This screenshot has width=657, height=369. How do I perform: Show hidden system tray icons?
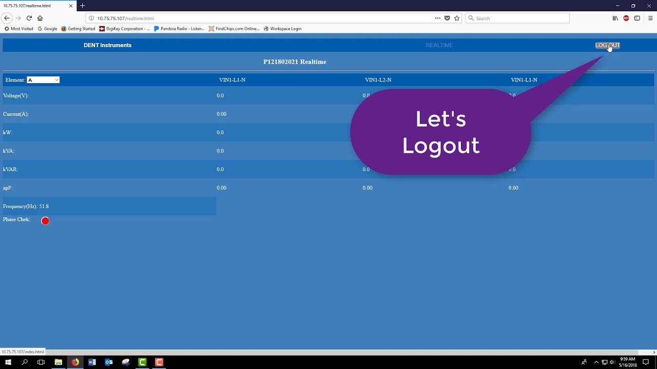click(596, 362)
